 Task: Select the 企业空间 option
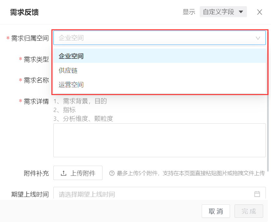point(71,56)
